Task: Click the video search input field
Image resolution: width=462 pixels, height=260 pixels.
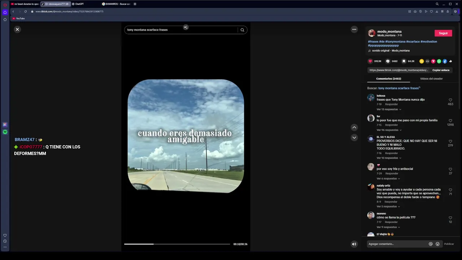Action: [181, 30]
